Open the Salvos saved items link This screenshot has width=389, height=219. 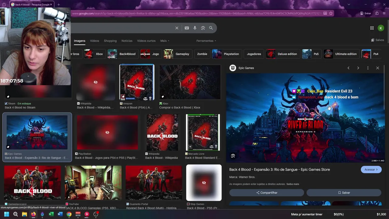pos(378,40)
